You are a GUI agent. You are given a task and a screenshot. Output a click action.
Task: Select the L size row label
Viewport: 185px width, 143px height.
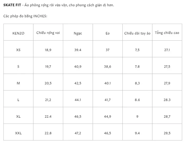[x=18, y=100]
